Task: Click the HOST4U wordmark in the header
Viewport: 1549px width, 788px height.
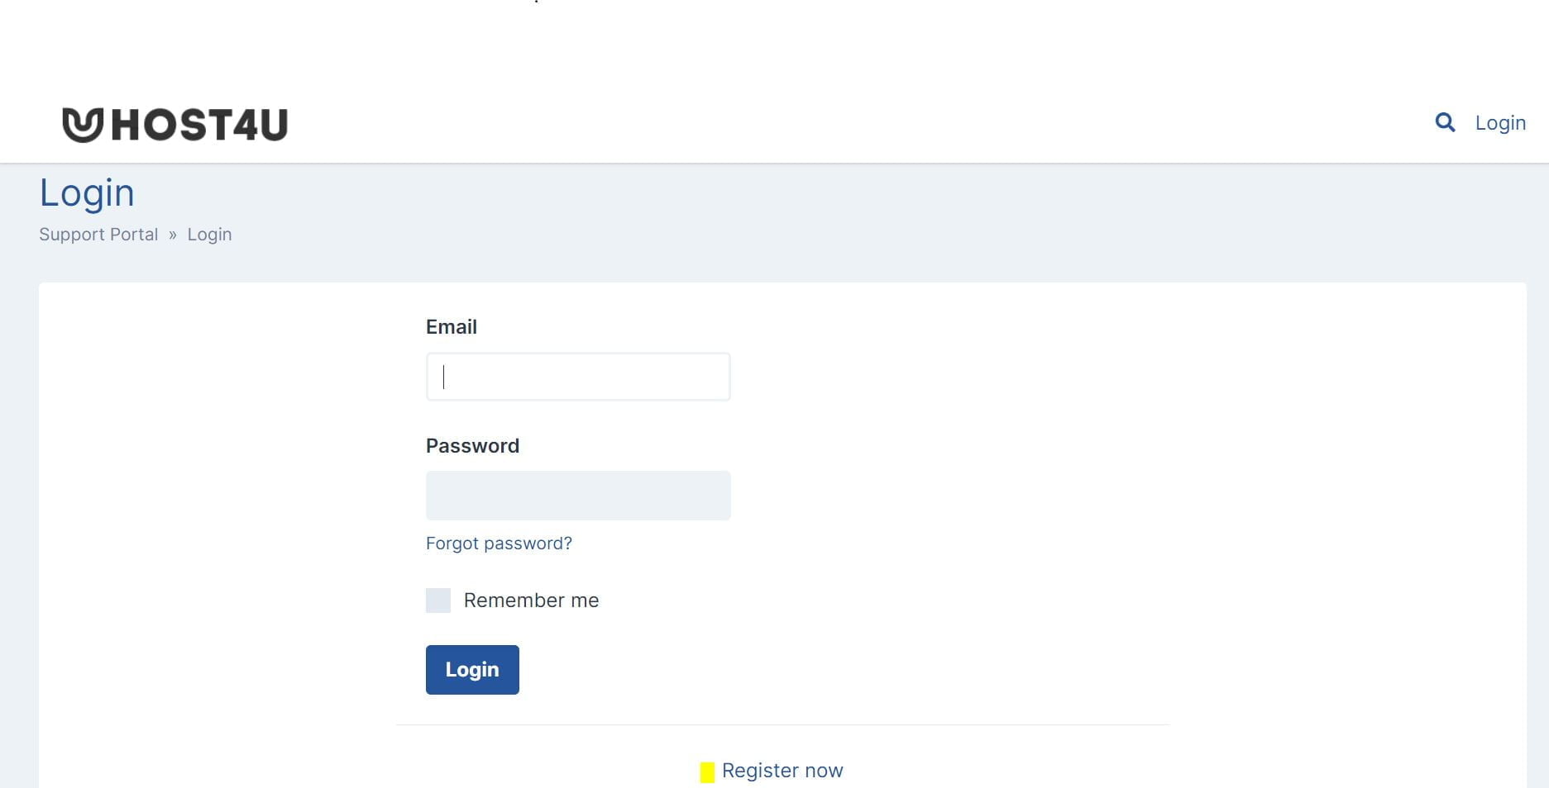Action: coord(199,125)
